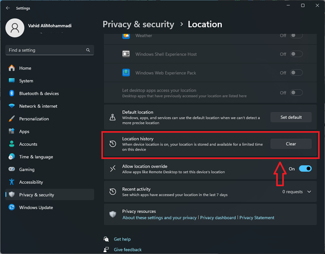325x254 pixels.
Task: Select Network & internet in sidebar
Action: (50, 106)
